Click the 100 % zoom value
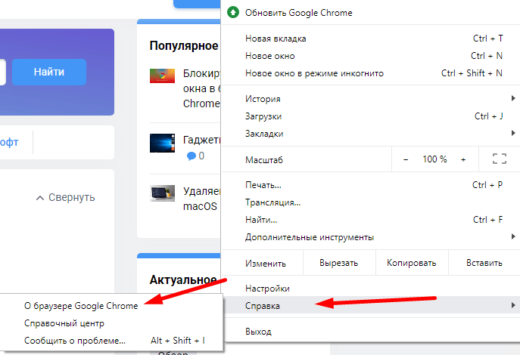 (434, 159)
